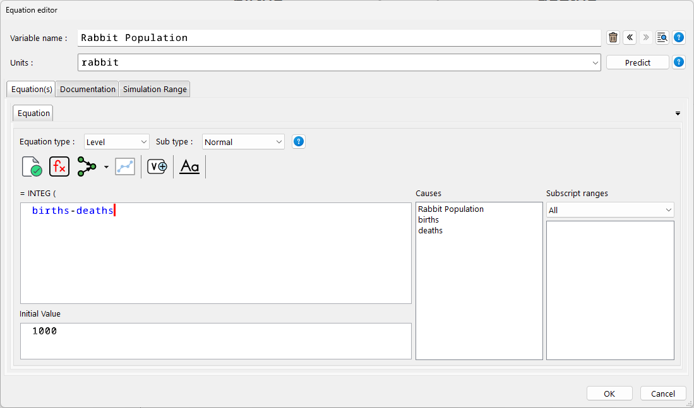The image size is (694, 408).
Task: Open the Equation type dropdown
Action: (116, 142)
